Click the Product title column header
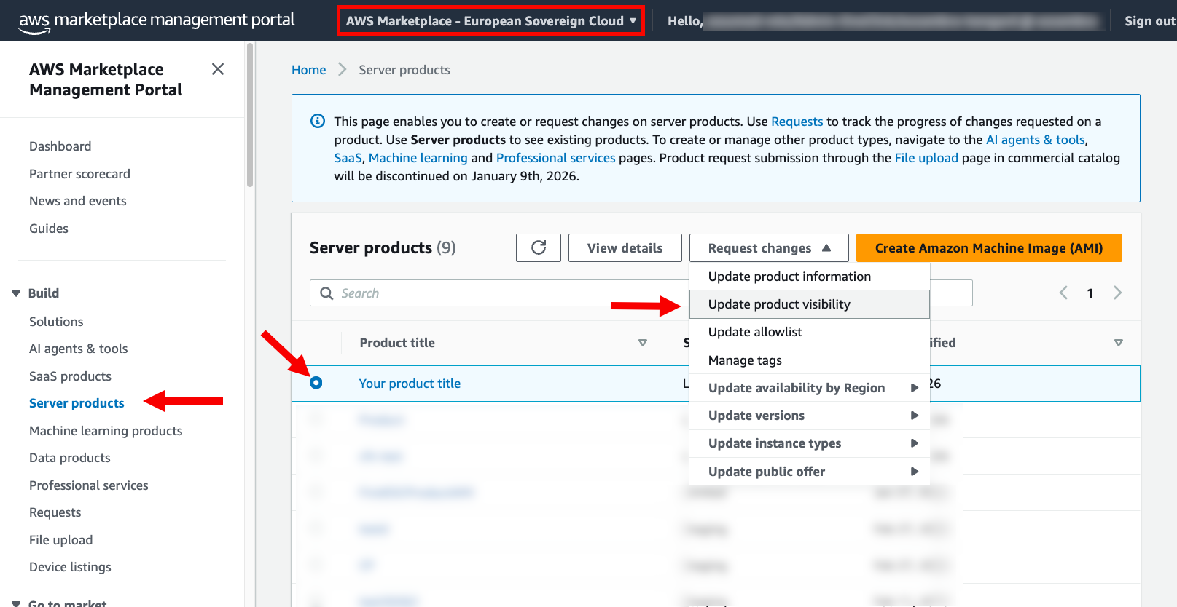This screenshot has height=607, width=1177. tap(397, 343)
